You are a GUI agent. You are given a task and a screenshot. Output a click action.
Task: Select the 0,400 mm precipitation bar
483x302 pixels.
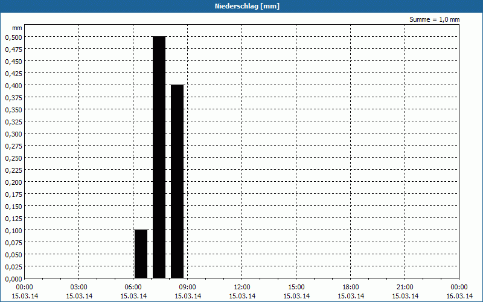(x=178, y=182)
